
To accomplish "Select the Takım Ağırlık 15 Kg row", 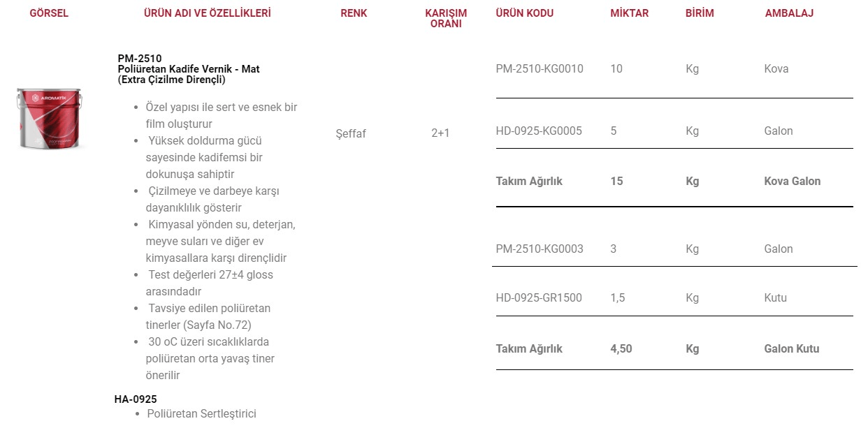I will 674,182.
